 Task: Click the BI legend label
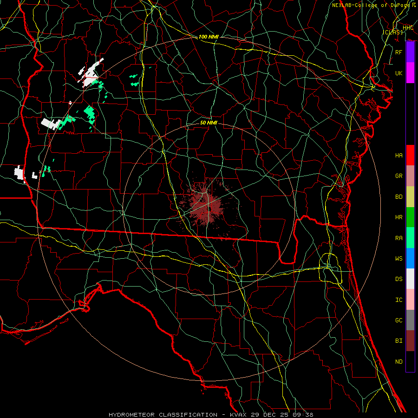[x=399, y=341]
